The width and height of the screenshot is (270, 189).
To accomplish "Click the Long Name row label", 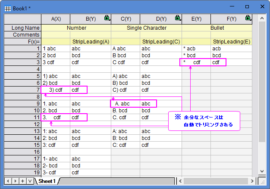I will [x=23, y=28].
